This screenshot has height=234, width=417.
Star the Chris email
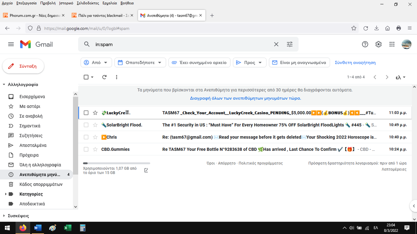(95, 137)
